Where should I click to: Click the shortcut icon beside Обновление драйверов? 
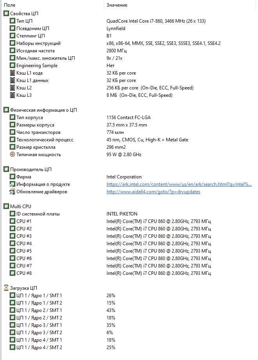click(x=12, y=192)
